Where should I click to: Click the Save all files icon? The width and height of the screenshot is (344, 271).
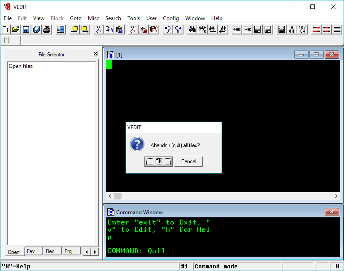[36, 30]
